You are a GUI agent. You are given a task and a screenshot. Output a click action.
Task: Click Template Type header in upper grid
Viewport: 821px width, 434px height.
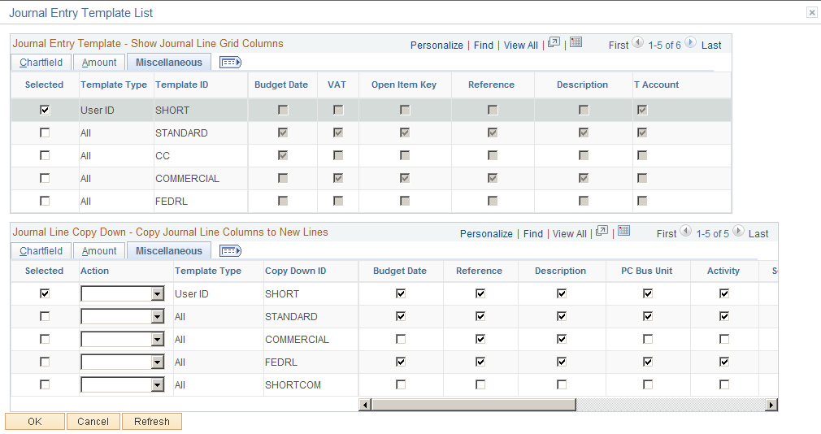(x=114, y=85)
